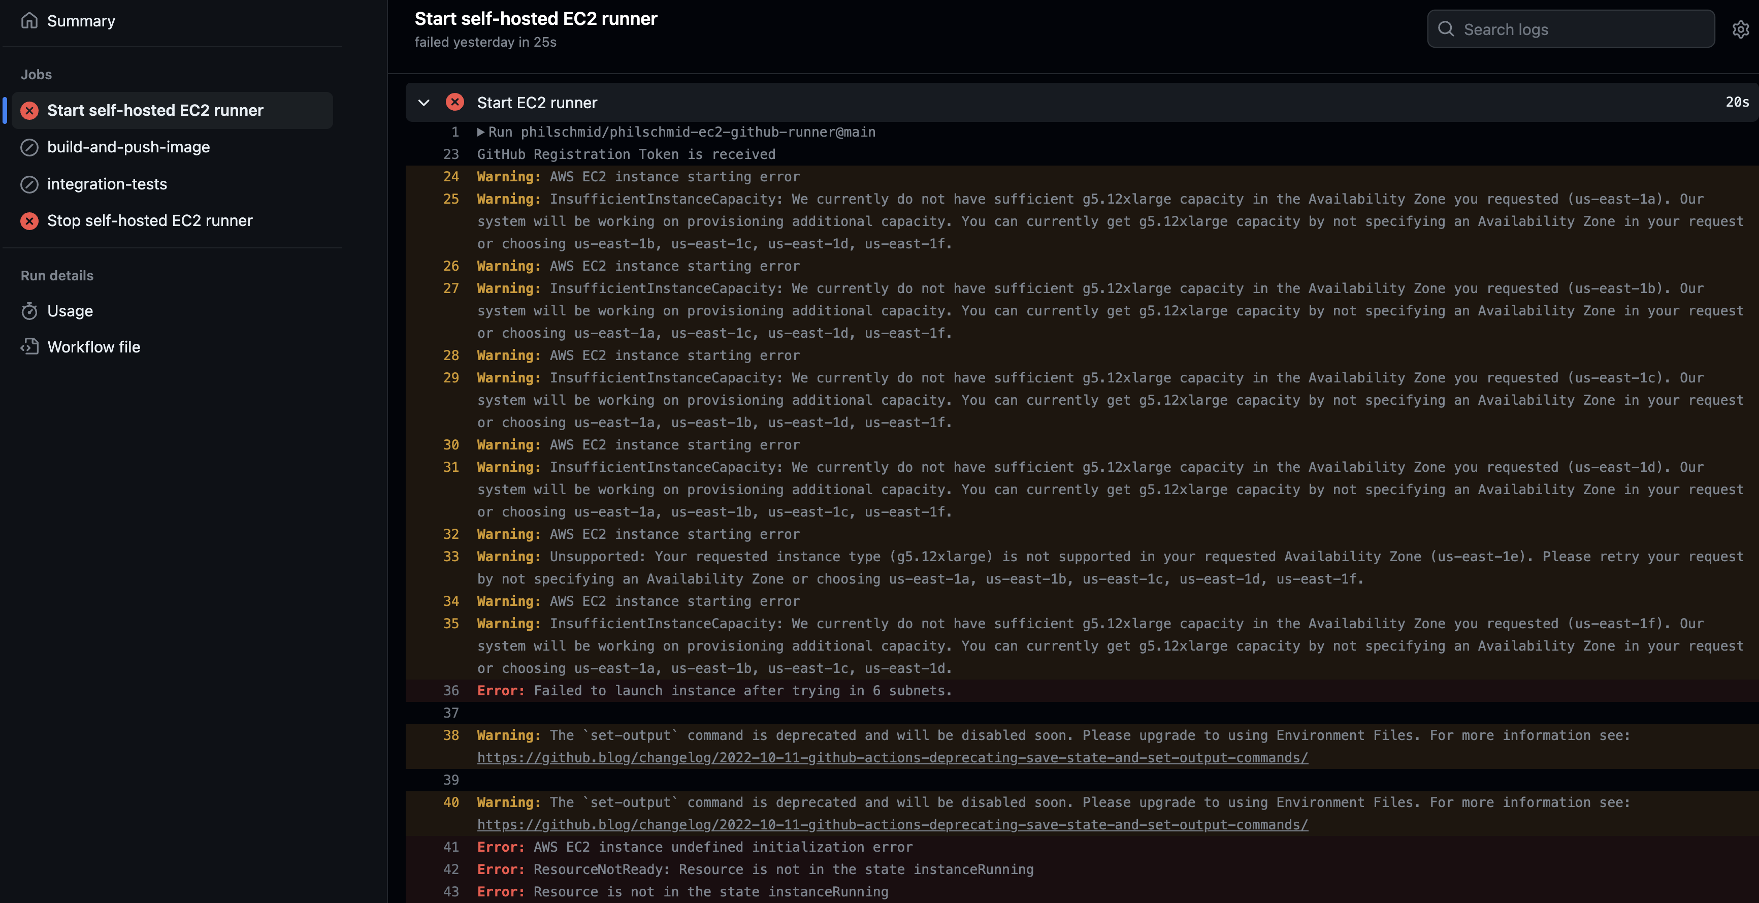Screen dimensions: 1759x903
Task: Collapse the Start EC2 runner step
Action: (x=424, y=103)
